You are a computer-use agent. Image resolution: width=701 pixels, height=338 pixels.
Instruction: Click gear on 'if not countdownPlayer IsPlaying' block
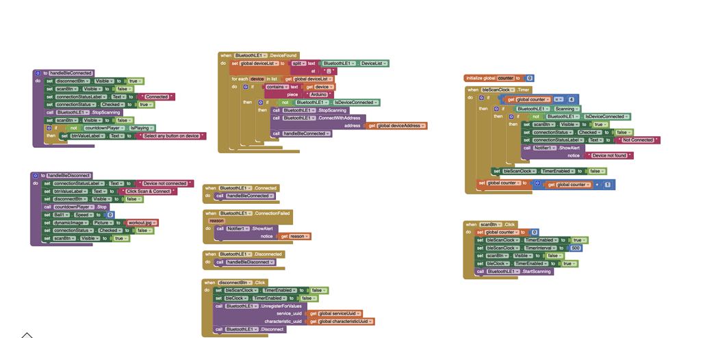[x=49, y=128]
